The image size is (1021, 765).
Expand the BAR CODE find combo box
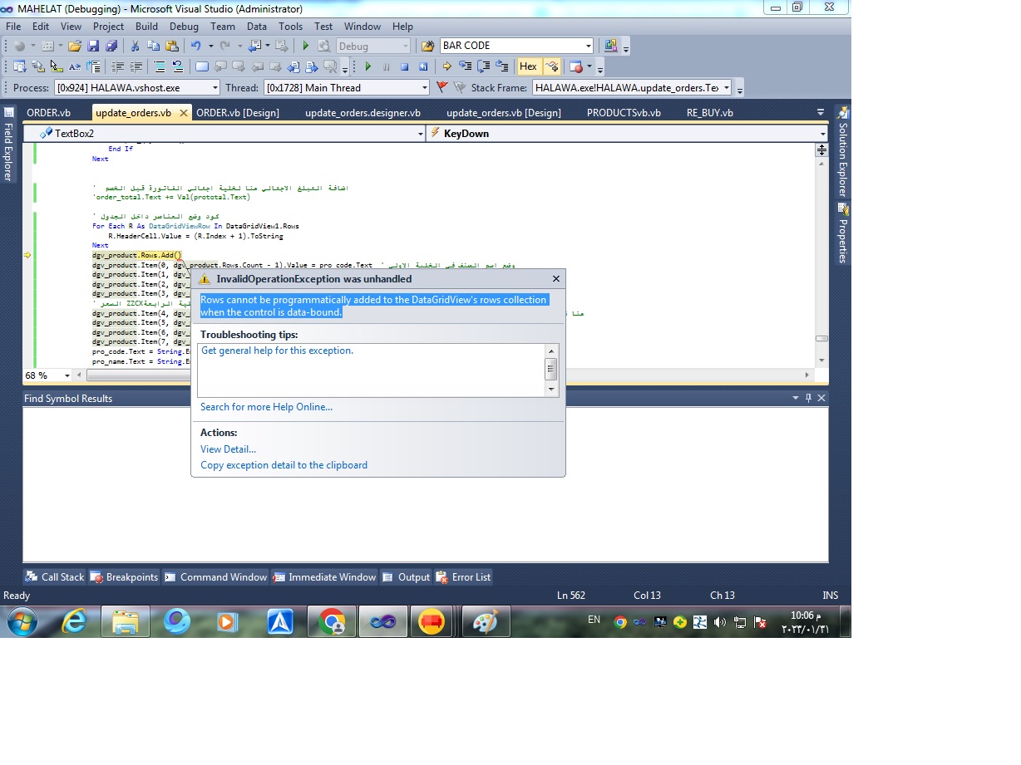[x=588, y=46]
